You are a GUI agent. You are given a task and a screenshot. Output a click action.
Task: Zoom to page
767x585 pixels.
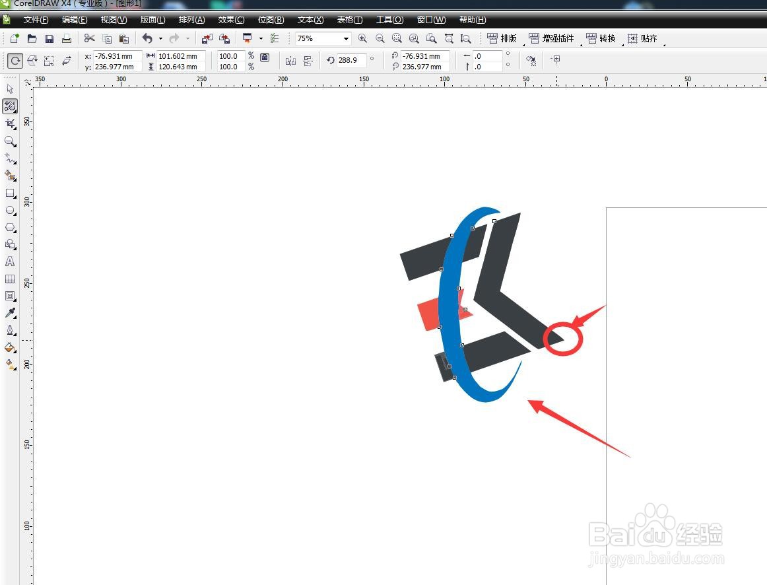click(431, 38)
